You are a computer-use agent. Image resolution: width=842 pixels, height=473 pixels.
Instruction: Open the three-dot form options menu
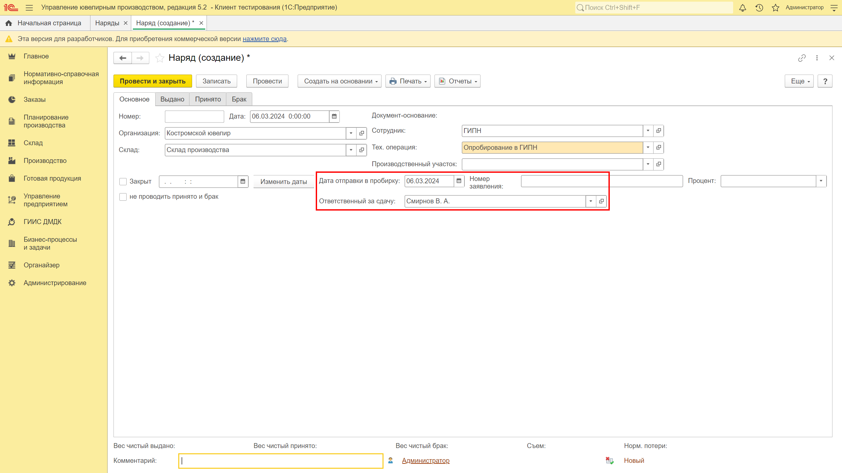coord(817,58)
